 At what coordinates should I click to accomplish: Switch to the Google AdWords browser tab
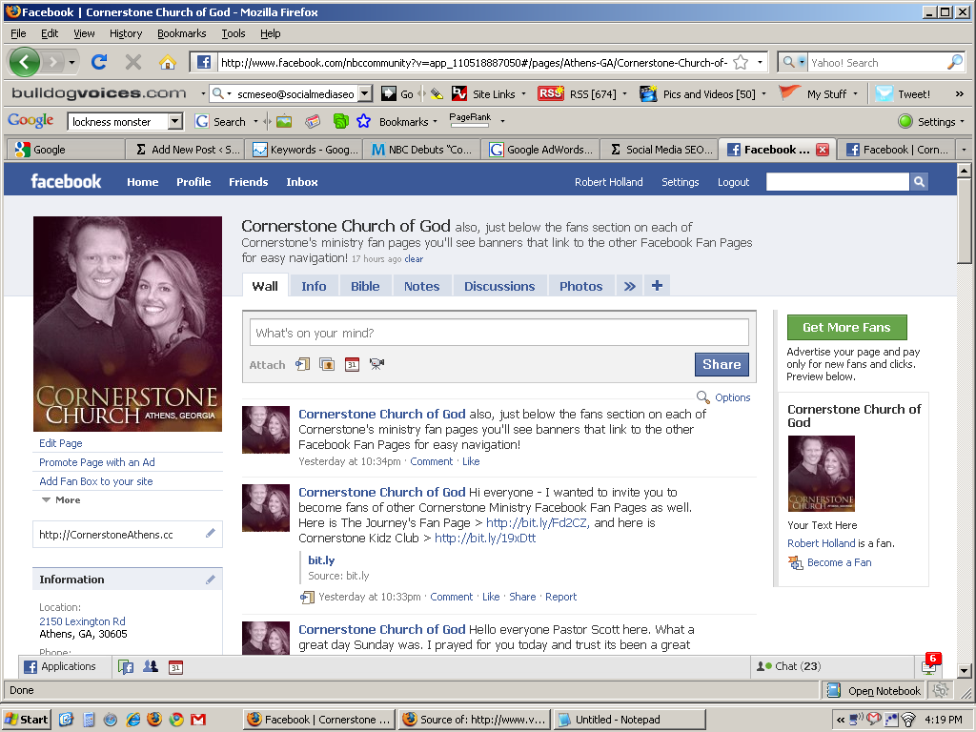pos(540,150)
